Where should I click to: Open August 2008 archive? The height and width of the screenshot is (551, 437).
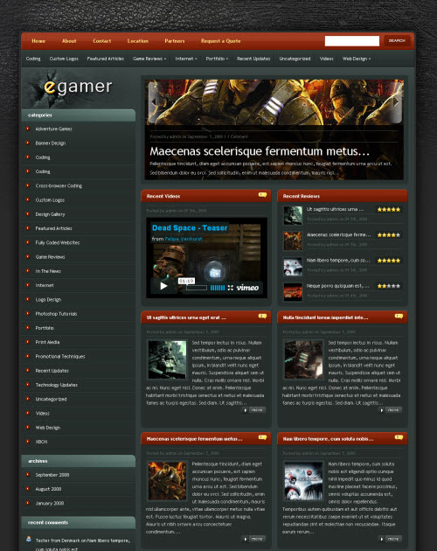pos(48,489)
